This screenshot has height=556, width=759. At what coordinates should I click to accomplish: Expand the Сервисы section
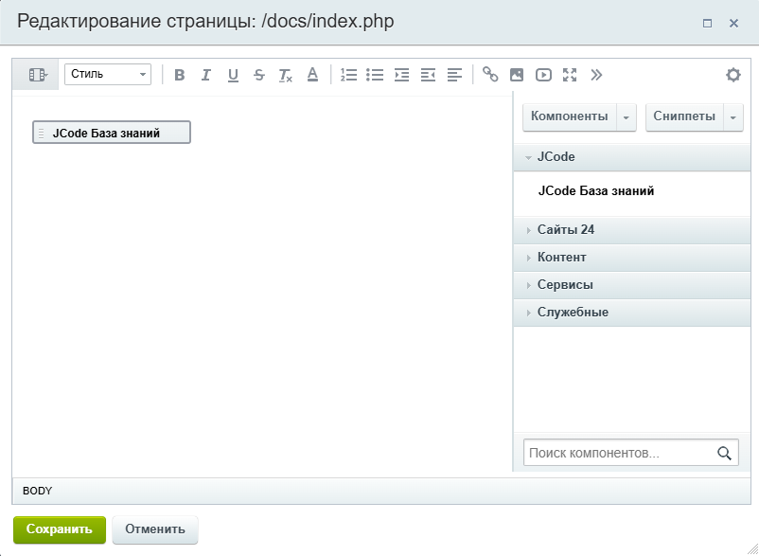point(565,285)
